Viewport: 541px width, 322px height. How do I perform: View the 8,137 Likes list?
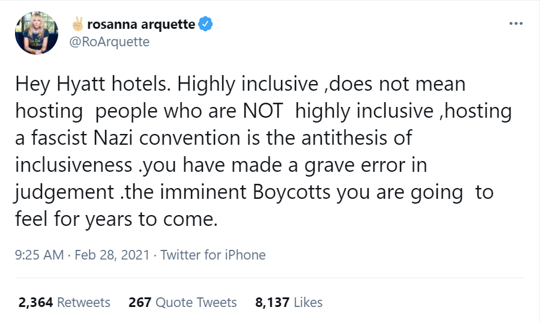point(289,302)
